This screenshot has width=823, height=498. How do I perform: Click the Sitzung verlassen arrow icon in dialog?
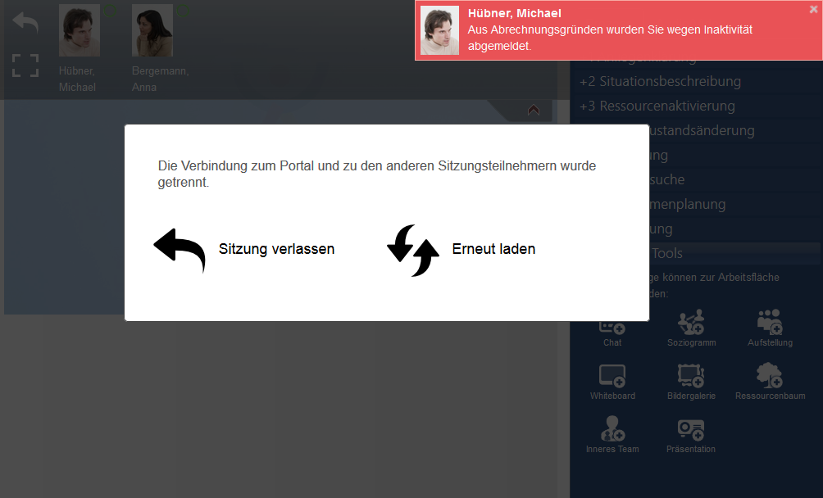point(180,250)
